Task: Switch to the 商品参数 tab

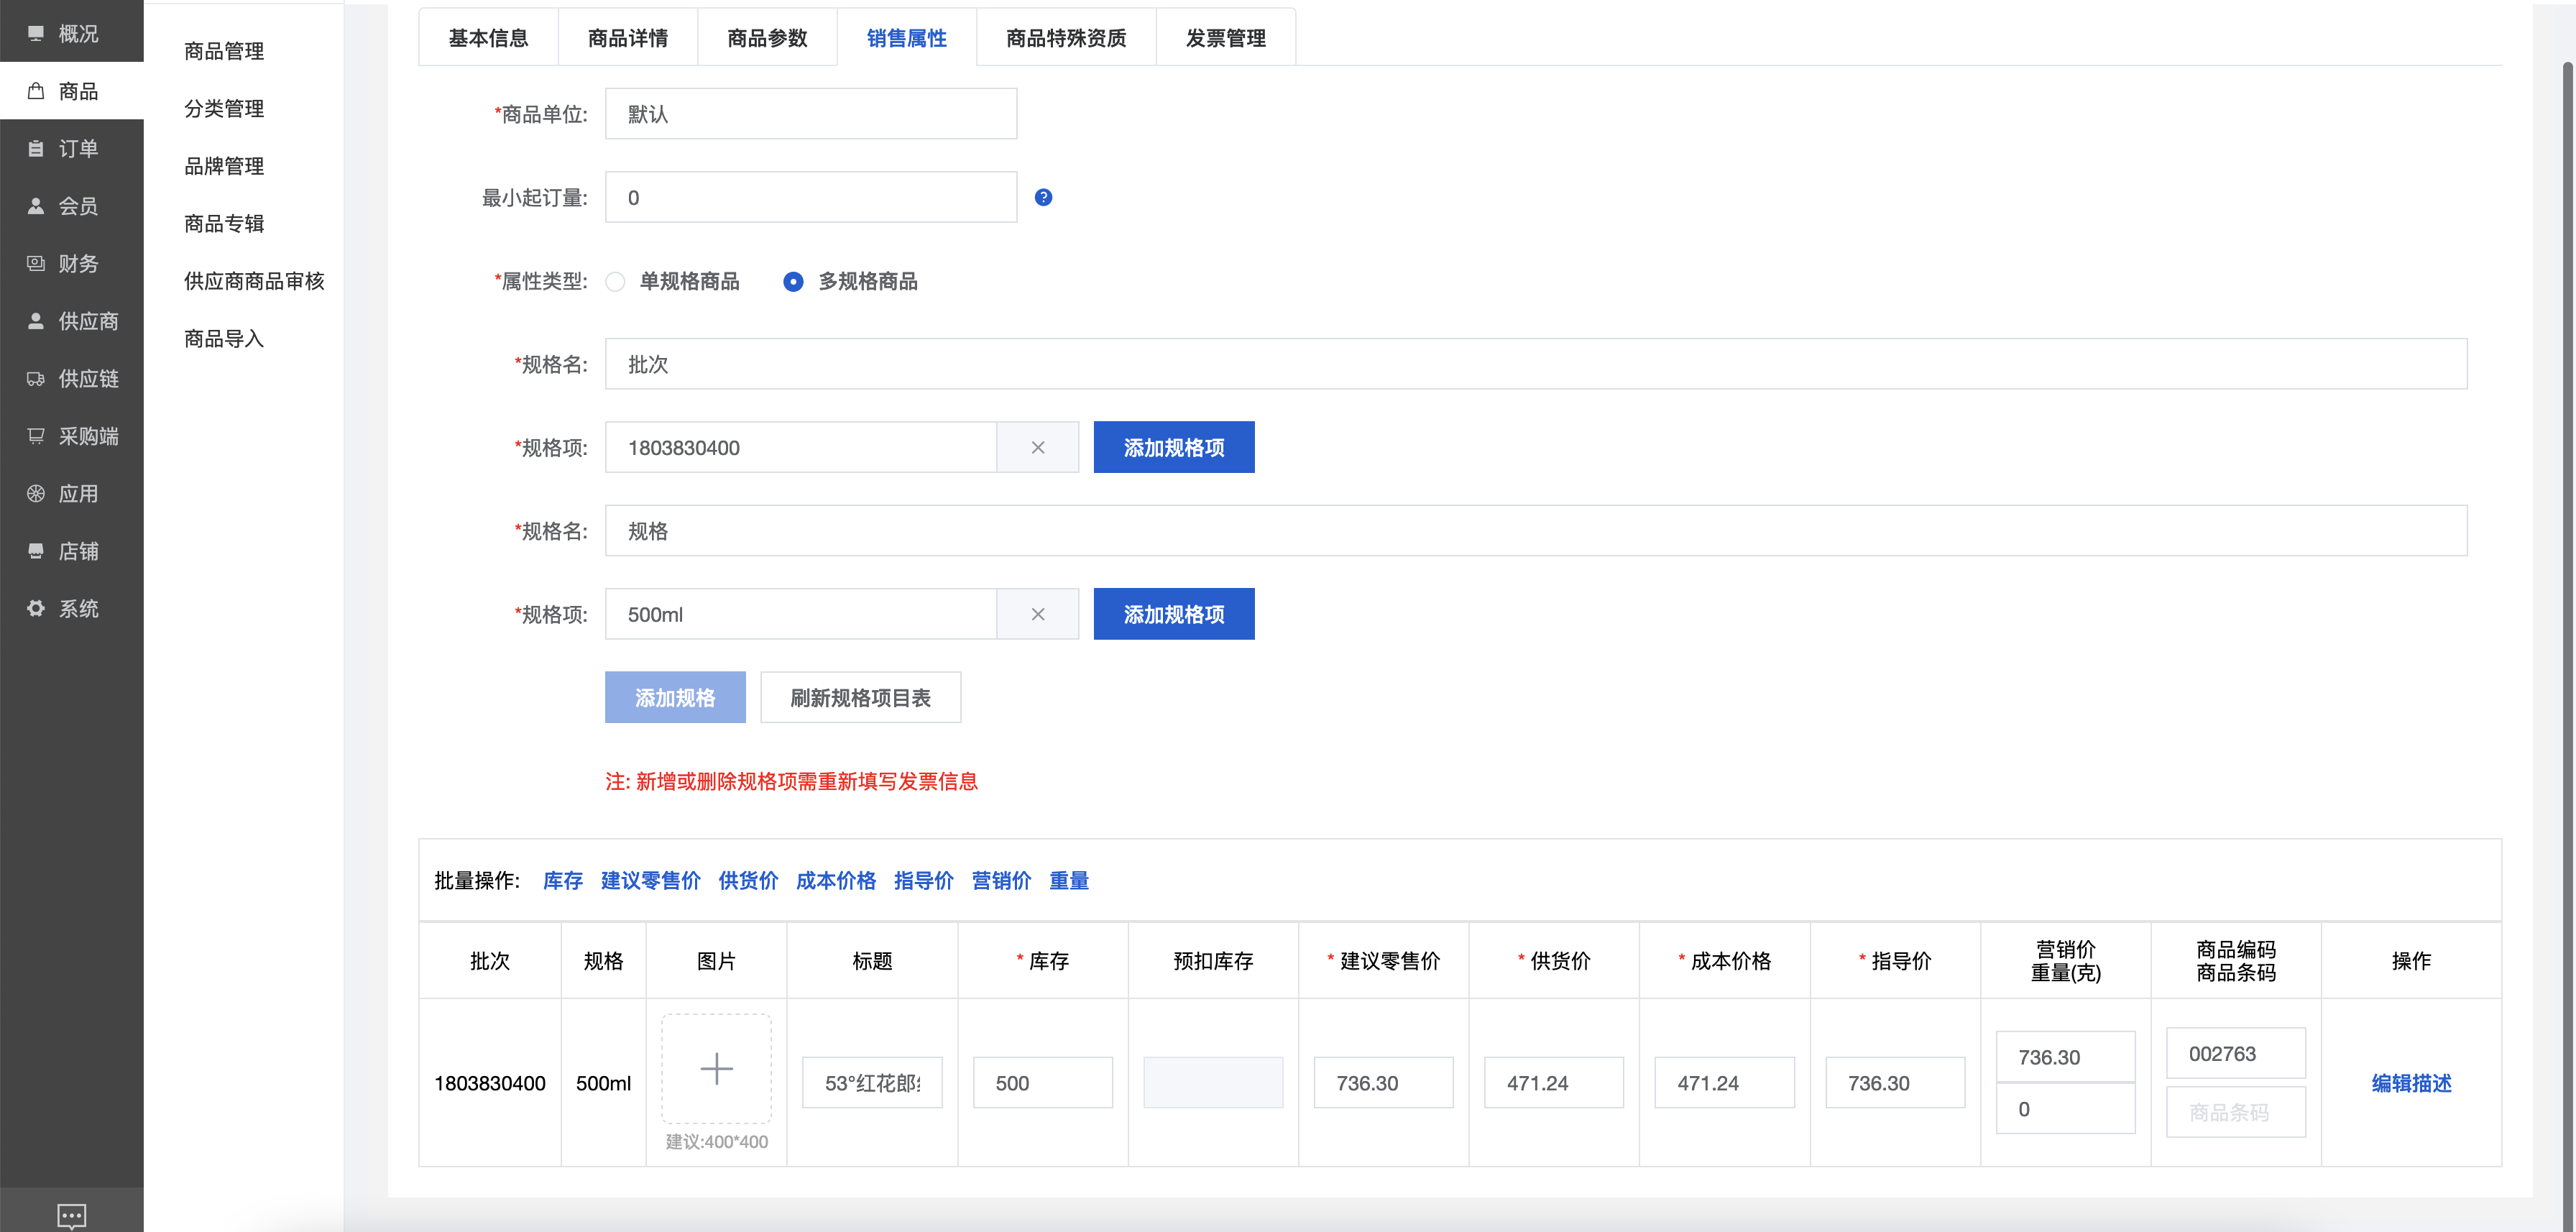Action: (767, 38)
